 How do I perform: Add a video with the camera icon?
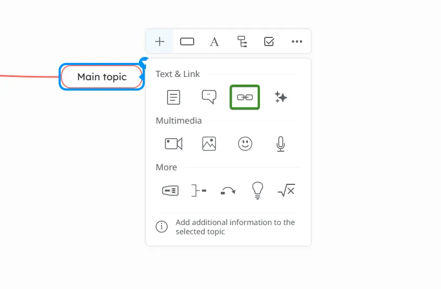[174, 144]
